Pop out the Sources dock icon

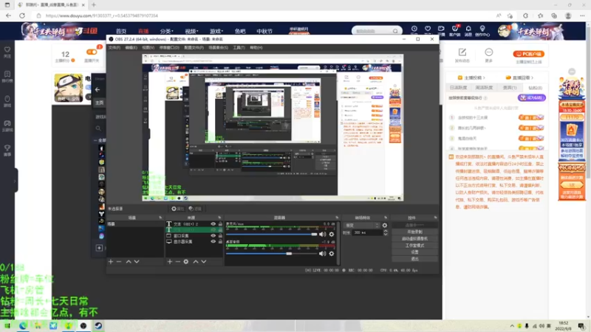[x=219, y=218]
